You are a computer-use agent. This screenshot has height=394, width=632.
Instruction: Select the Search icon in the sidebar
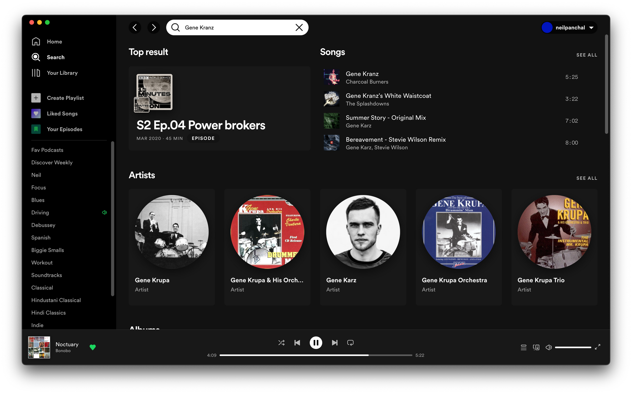(36, 57)
